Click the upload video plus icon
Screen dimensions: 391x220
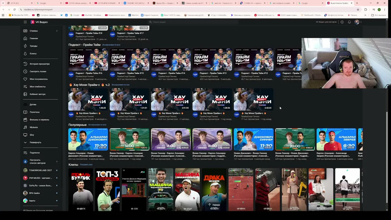[342, 22]
